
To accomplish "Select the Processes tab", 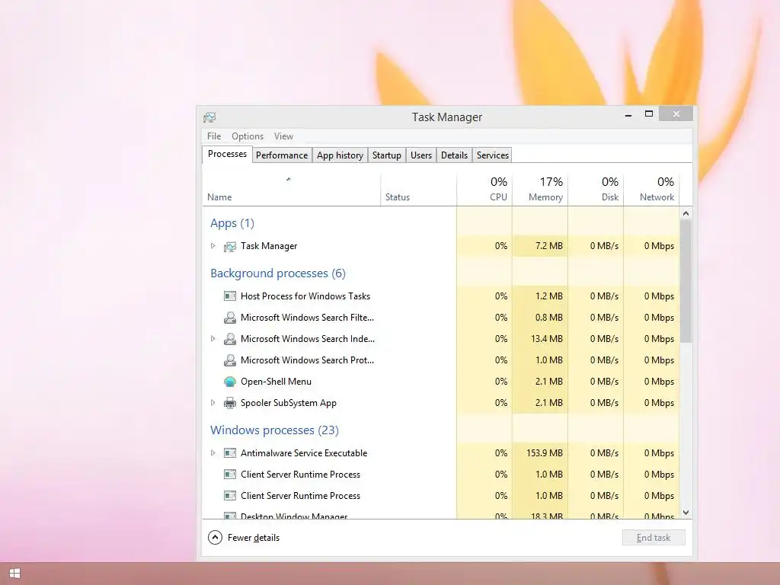I will 227,154.
